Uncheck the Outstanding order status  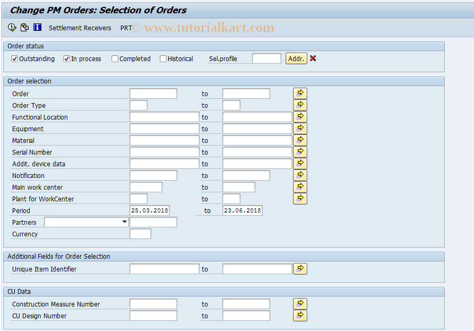(14, 58)
